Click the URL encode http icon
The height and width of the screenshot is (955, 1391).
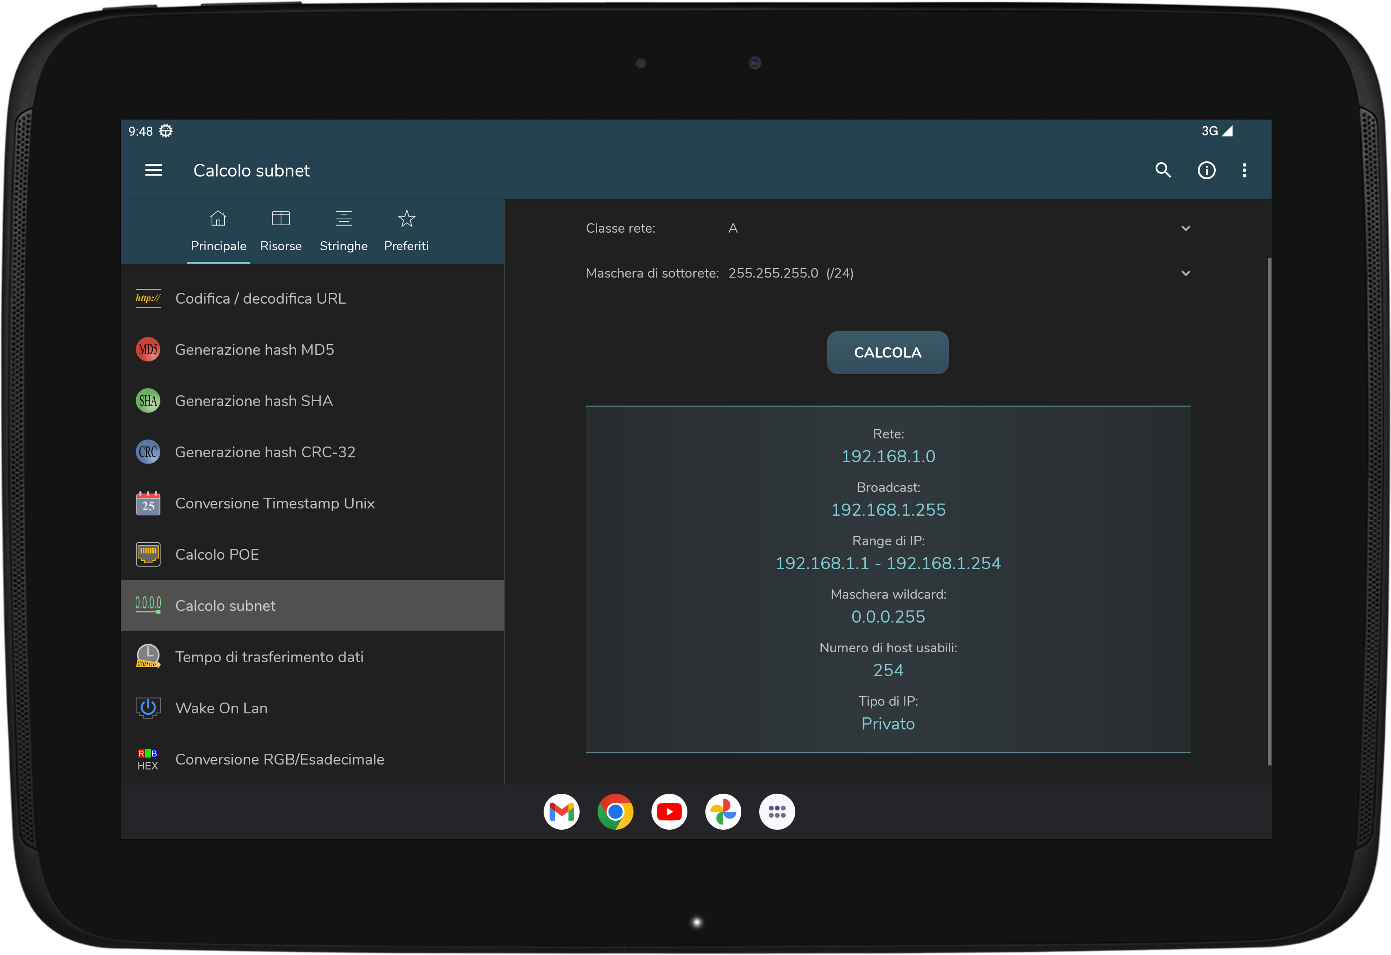148,298
